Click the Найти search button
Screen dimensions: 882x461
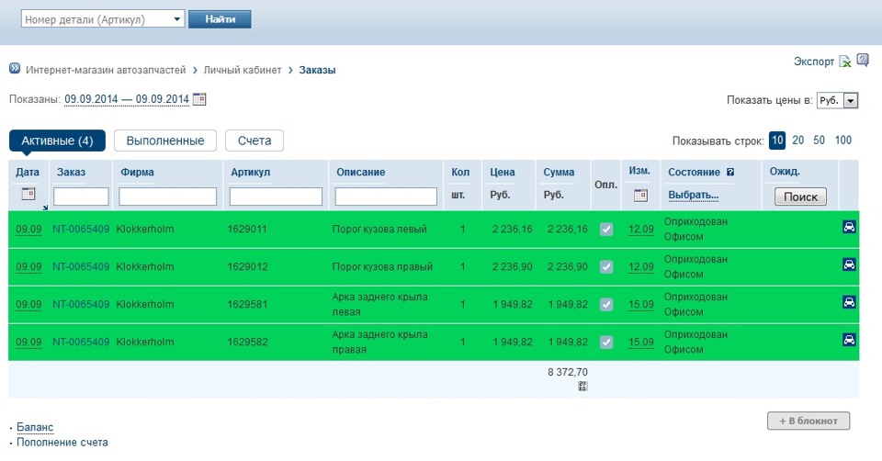(220, 19)
